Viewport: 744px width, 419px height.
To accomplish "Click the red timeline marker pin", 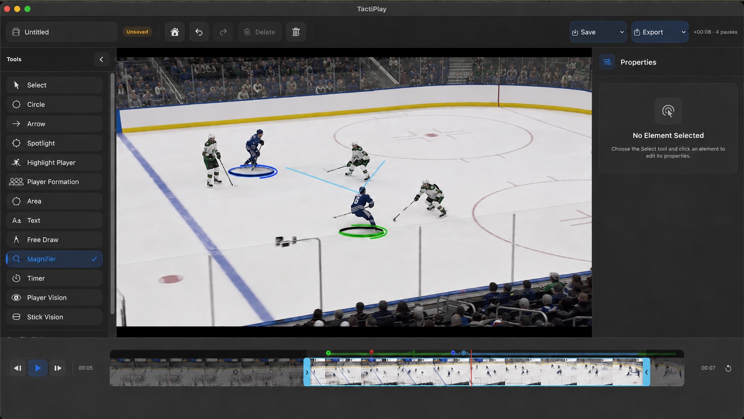I will pos(372,353).
